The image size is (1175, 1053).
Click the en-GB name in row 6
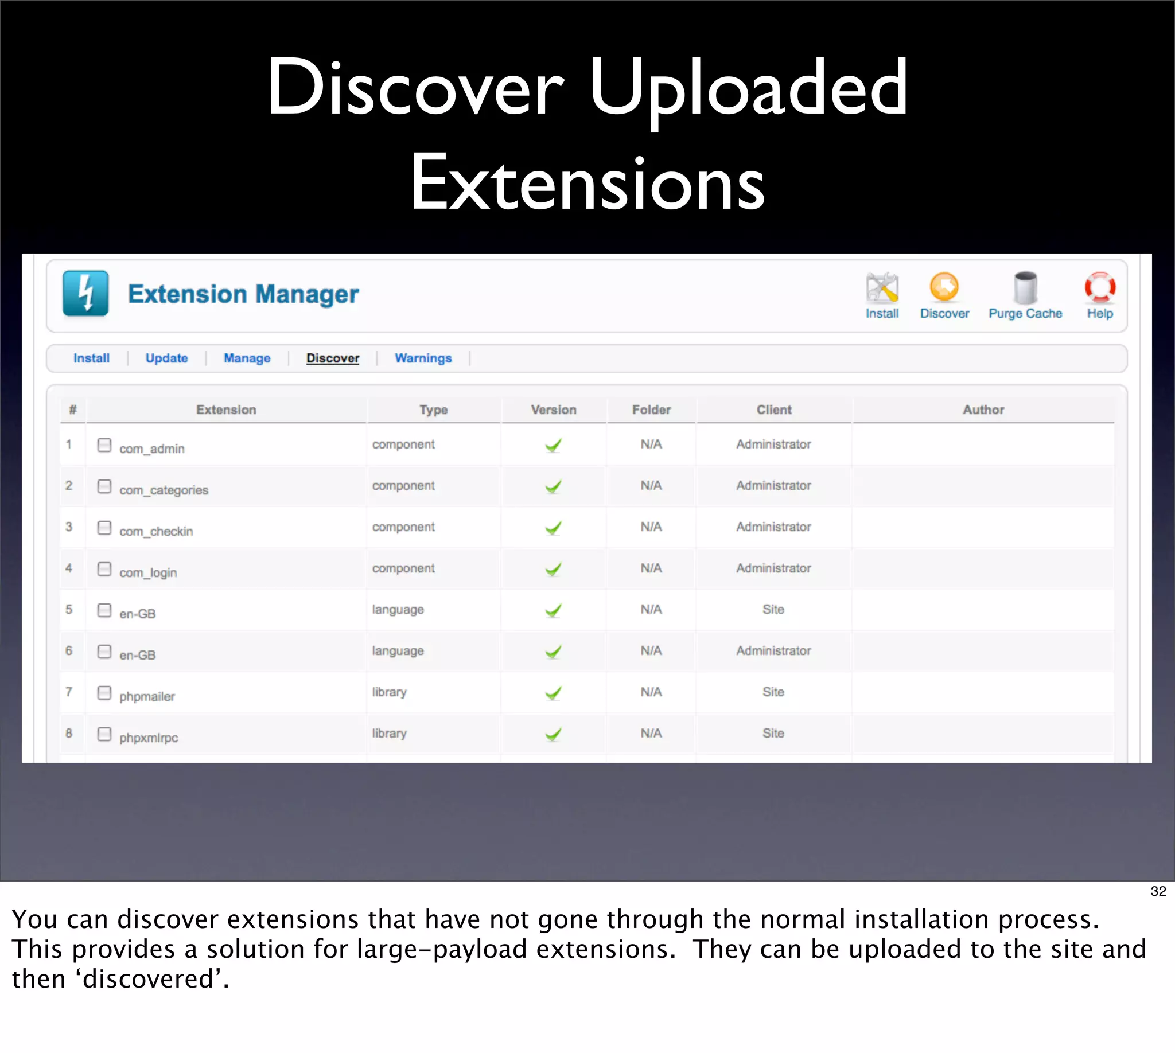(x=138, y=655)
